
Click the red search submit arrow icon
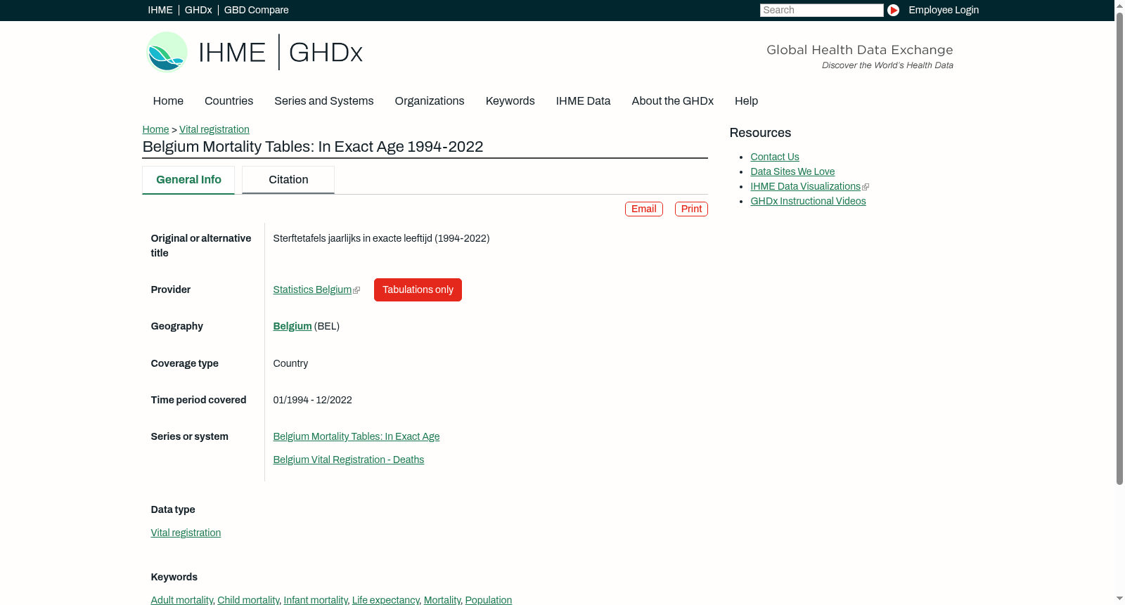(893, 10)
